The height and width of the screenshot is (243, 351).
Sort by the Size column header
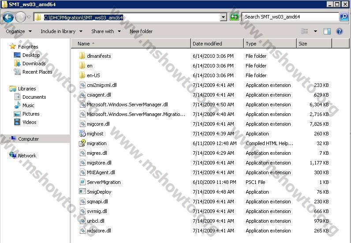tap(314, 44)
